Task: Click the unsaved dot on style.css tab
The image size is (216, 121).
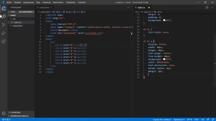Action: pos(149,7)
